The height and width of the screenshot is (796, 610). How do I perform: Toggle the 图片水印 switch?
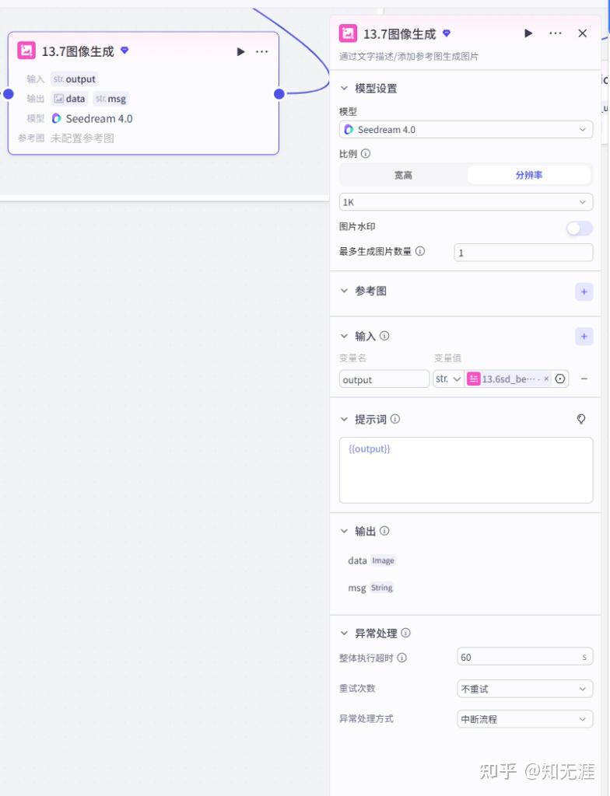coord(580,229)
